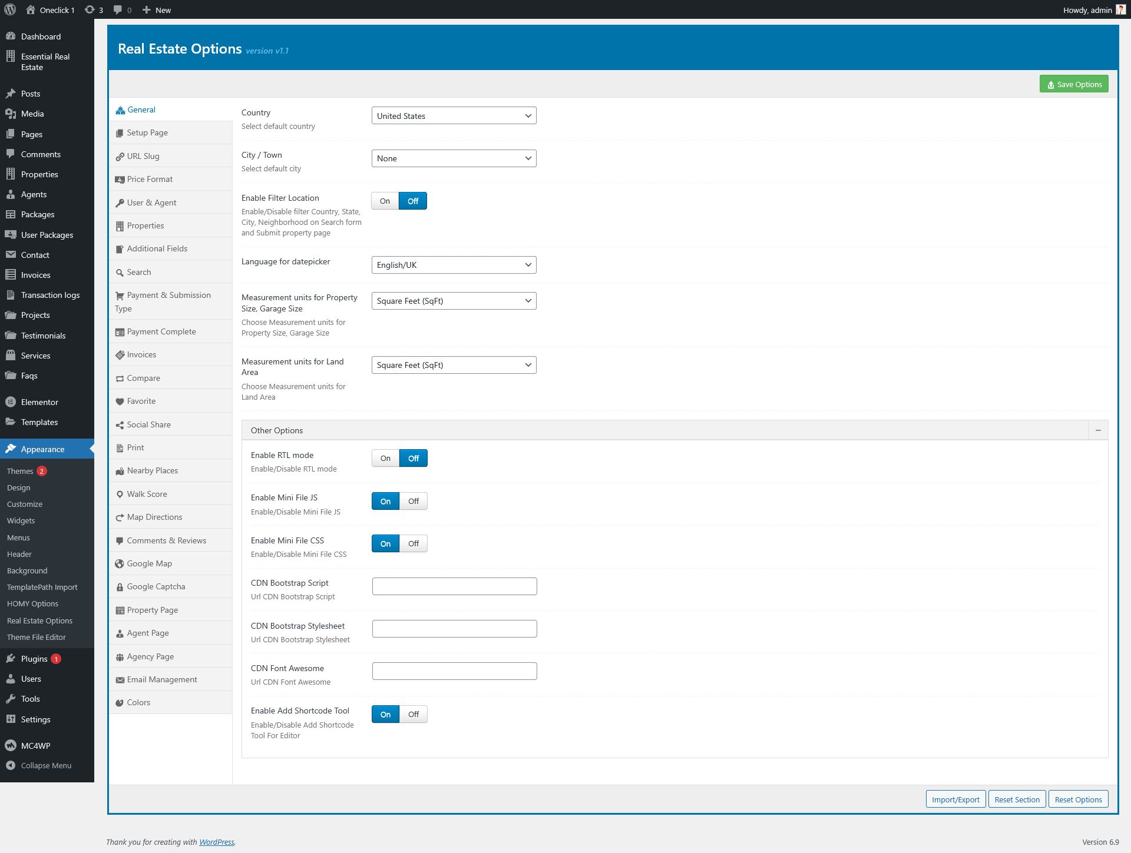
Task: Set Enable Mini File JS to On
Action: tap(385, 501)
